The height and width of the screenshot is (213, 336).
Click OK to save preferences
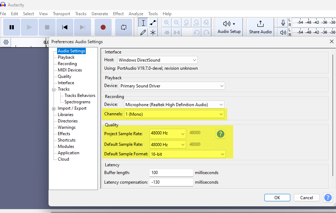point(277,197)
